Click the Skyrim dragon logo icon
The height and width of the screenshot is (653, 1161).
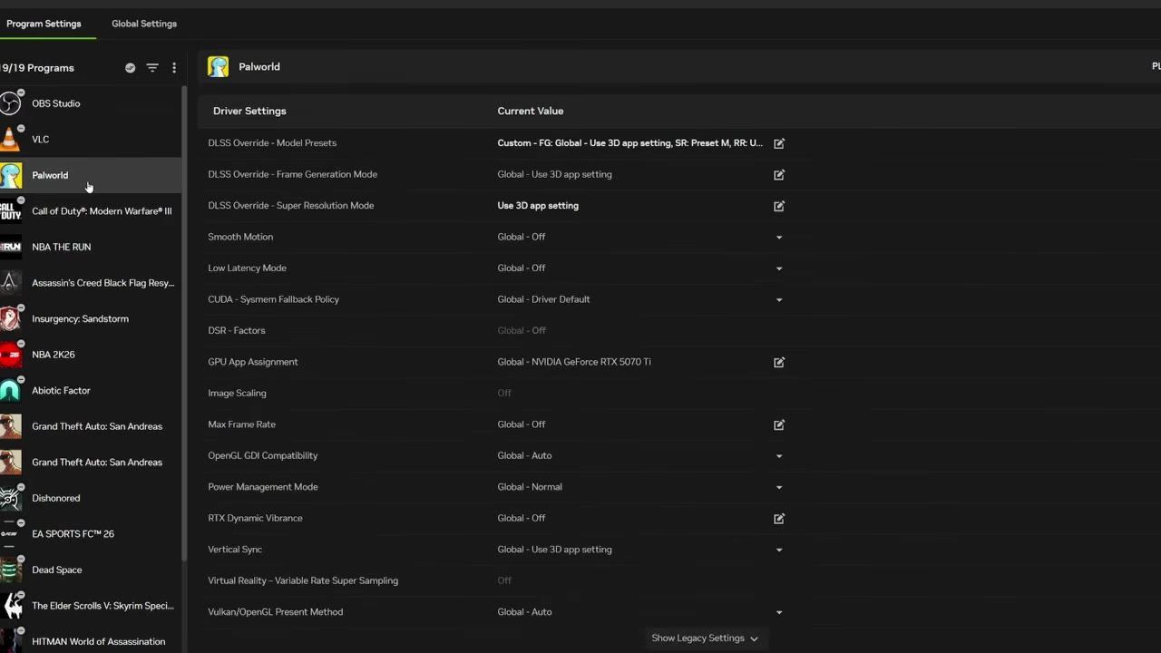(x=10, y=606)
